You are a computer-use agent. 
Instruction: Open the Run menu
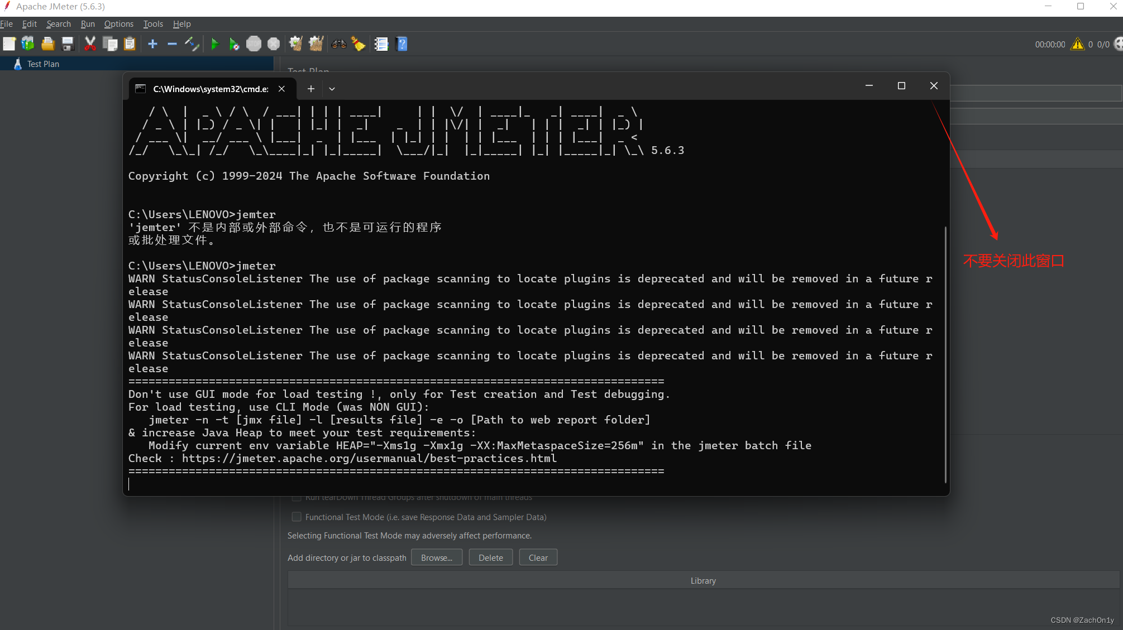(x=88, y=24)
